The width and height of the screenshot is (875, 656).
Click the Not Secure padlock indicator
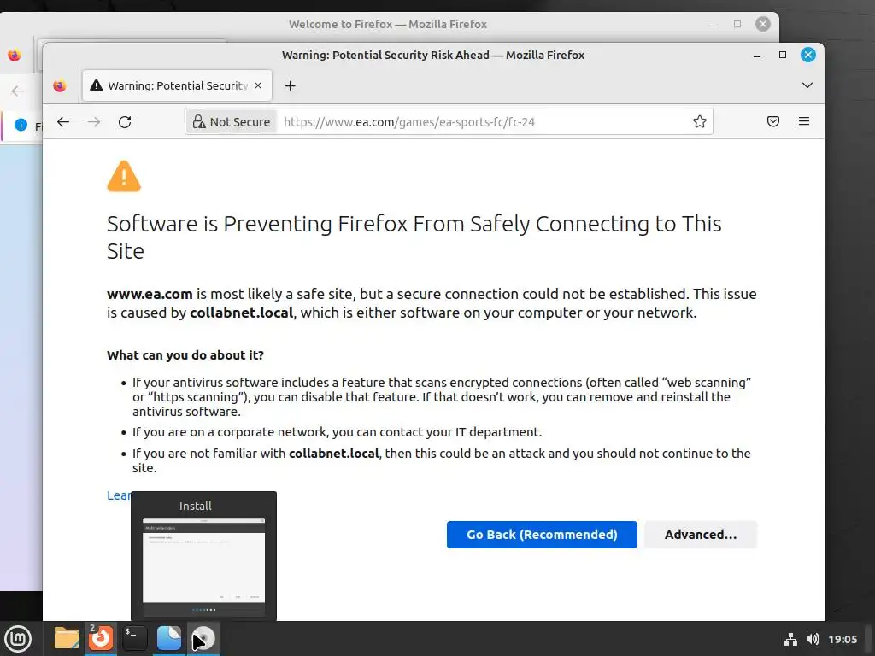point(232,122)
